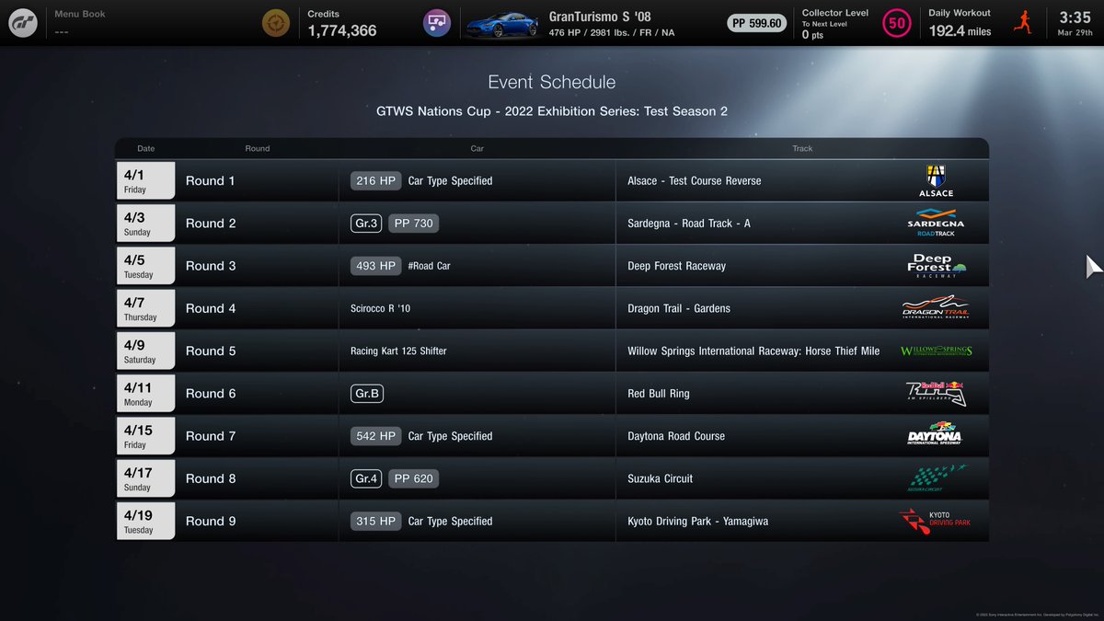This screenshot has width=1104, height=621.
Task: Click the PP 730 badge
Action: (413, 224)
